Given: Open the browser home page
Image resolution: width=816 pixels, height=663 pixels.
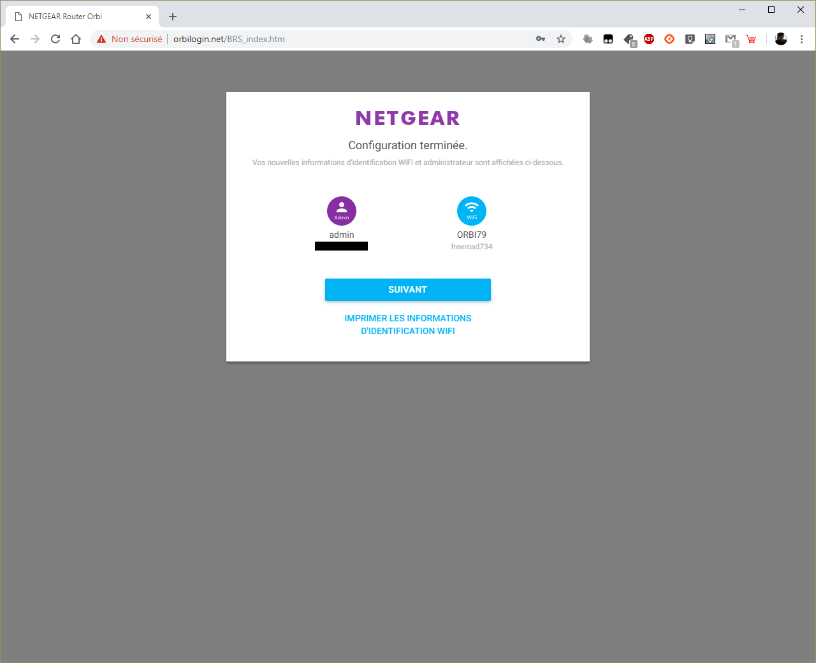Looking at the screenshot, I should [x=76, y=39].
